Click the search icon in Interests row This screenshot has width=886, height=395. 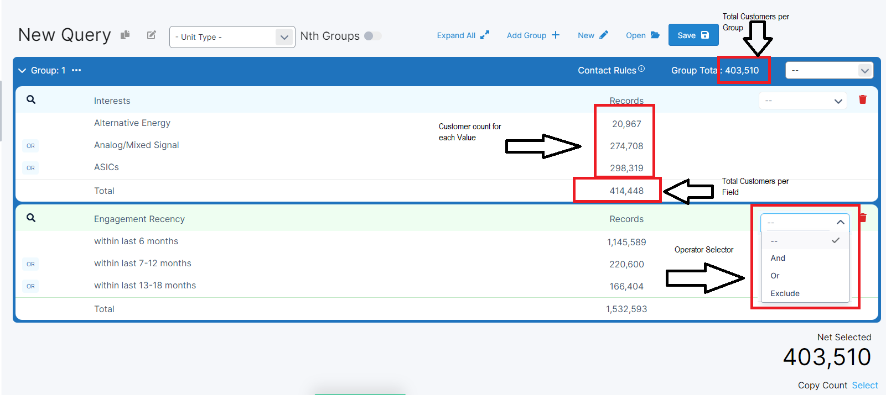click(x=31, y=99)
